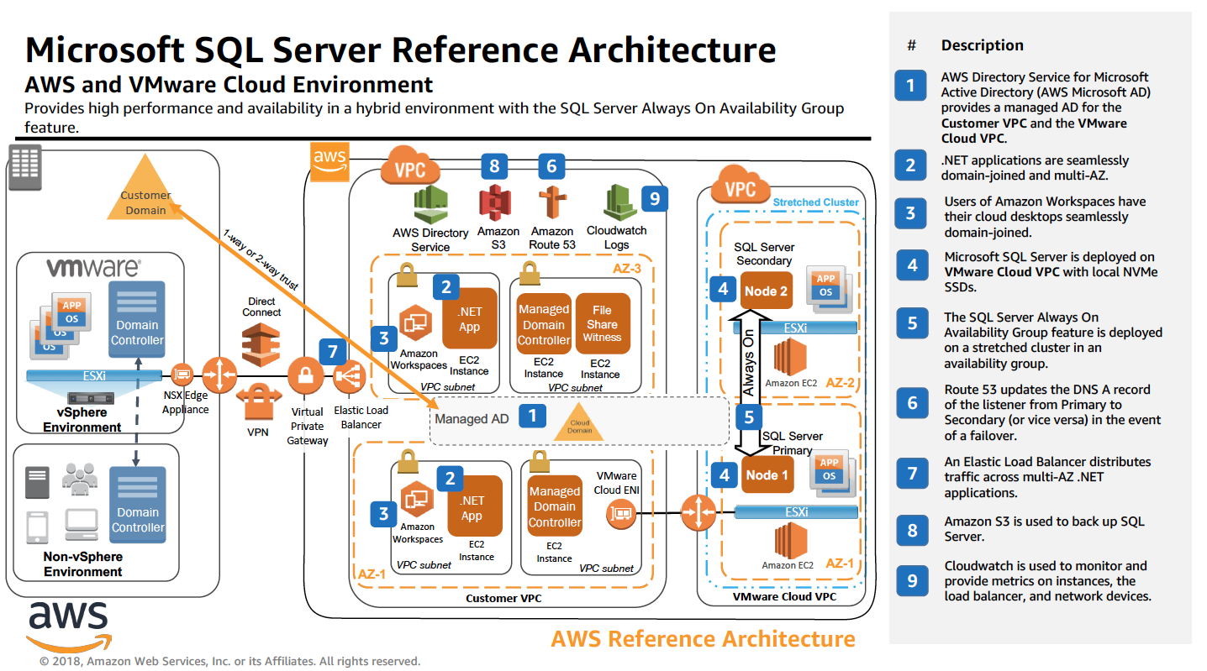The height and width of the screenshot is (671, 1207).
Task: Select the '1-way or 2-way trust' label
Action: point(261,259)
